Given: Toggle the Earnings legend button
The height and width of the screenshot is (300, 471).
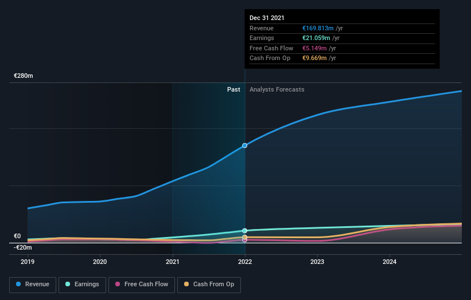Looking at the screenshot, I should point(82,285).
